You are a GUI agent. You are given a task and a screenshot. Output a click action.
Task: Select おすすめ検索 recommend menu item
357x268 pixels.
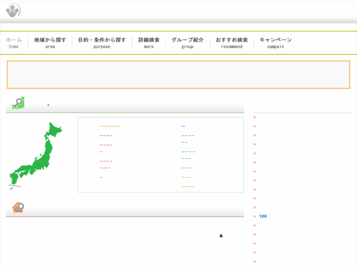coord(232,43)
